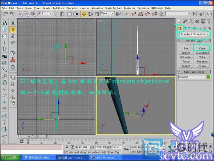
Task: Enable the Percent Snap toggle icon
Action: pos(147,14)
